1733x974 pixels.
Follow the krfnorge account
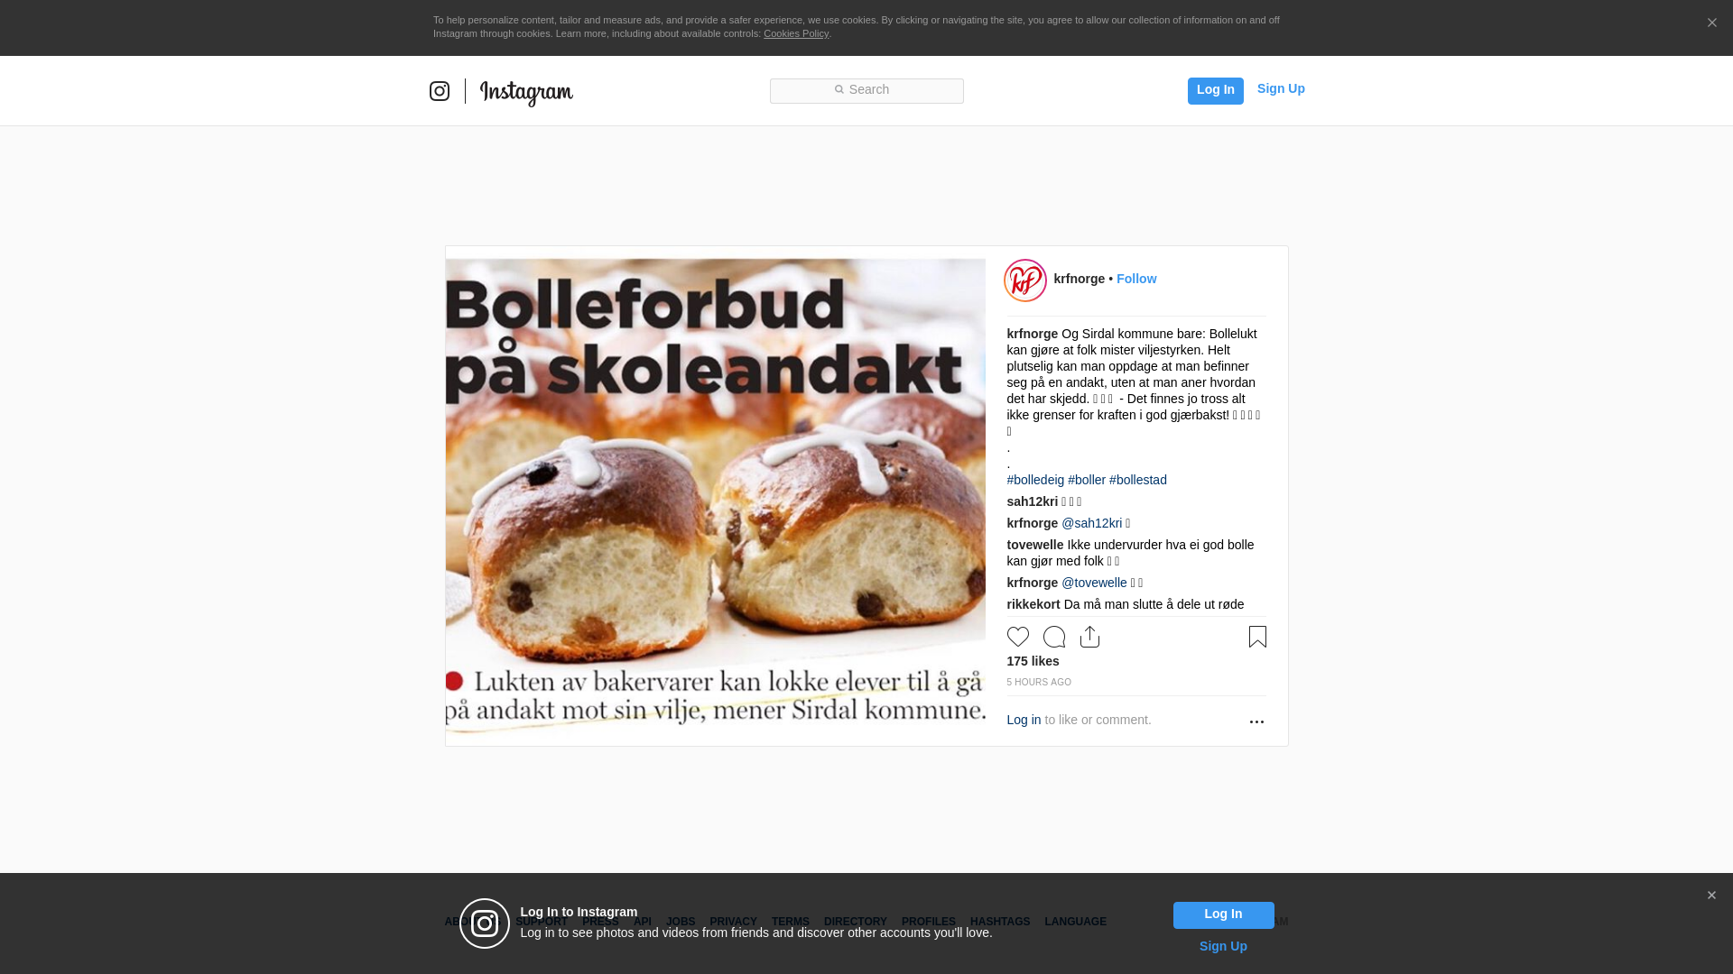1136,279
